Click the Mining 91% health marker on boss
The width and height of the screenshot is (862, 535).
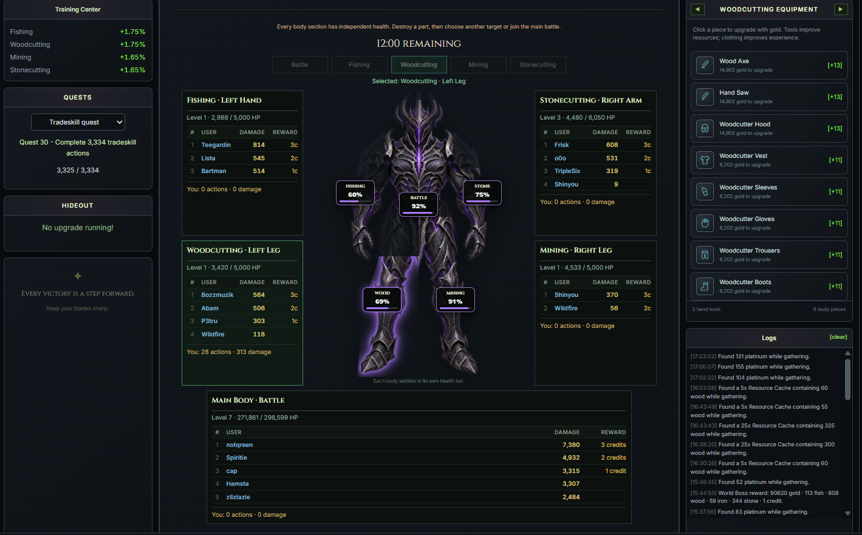[x=456, y=299]
